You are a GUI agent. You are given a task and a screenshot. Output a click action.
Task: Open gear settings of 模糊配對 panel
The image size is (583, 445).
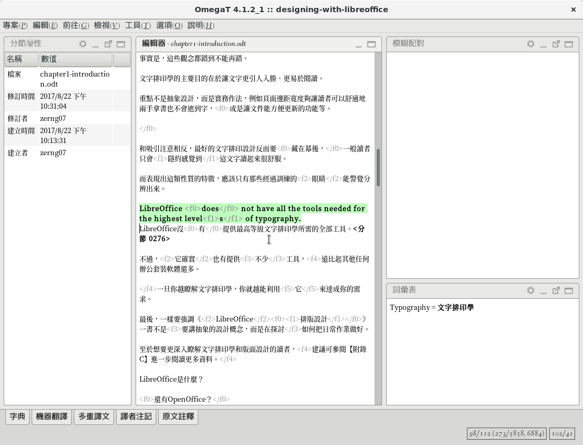pos(531,44)
